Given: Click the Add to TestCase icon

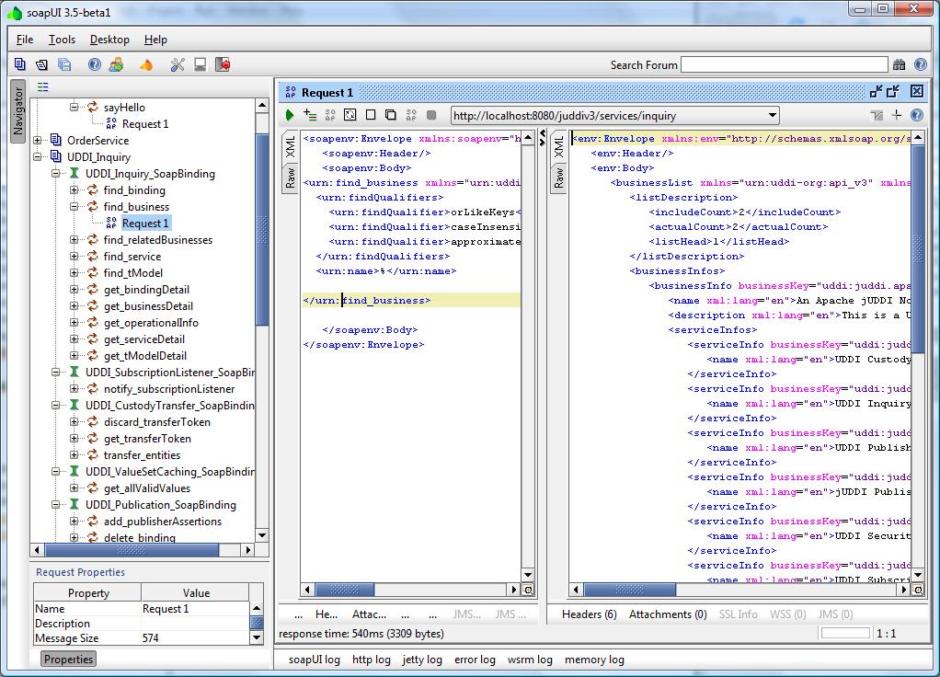Looking at the screenshot, I should 310,115.
